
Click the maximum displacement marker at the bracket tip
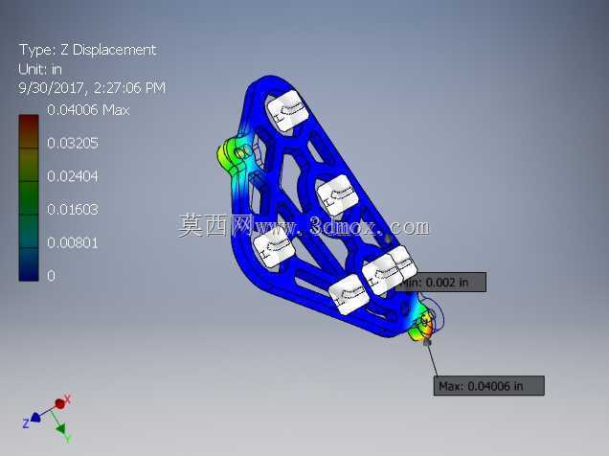pyautogui.click(x=427, y=342)
